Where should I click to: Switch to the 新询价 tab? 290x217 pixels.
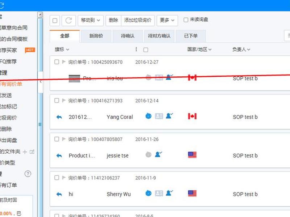(96, 36)
